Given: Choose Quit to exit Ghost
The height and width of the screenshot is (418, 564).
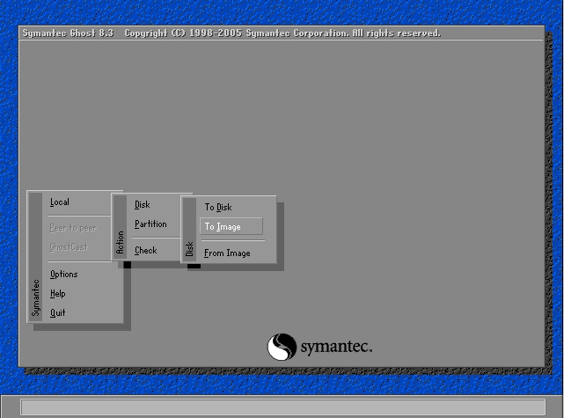Looking at the screenshot, I should pos(57,312).
